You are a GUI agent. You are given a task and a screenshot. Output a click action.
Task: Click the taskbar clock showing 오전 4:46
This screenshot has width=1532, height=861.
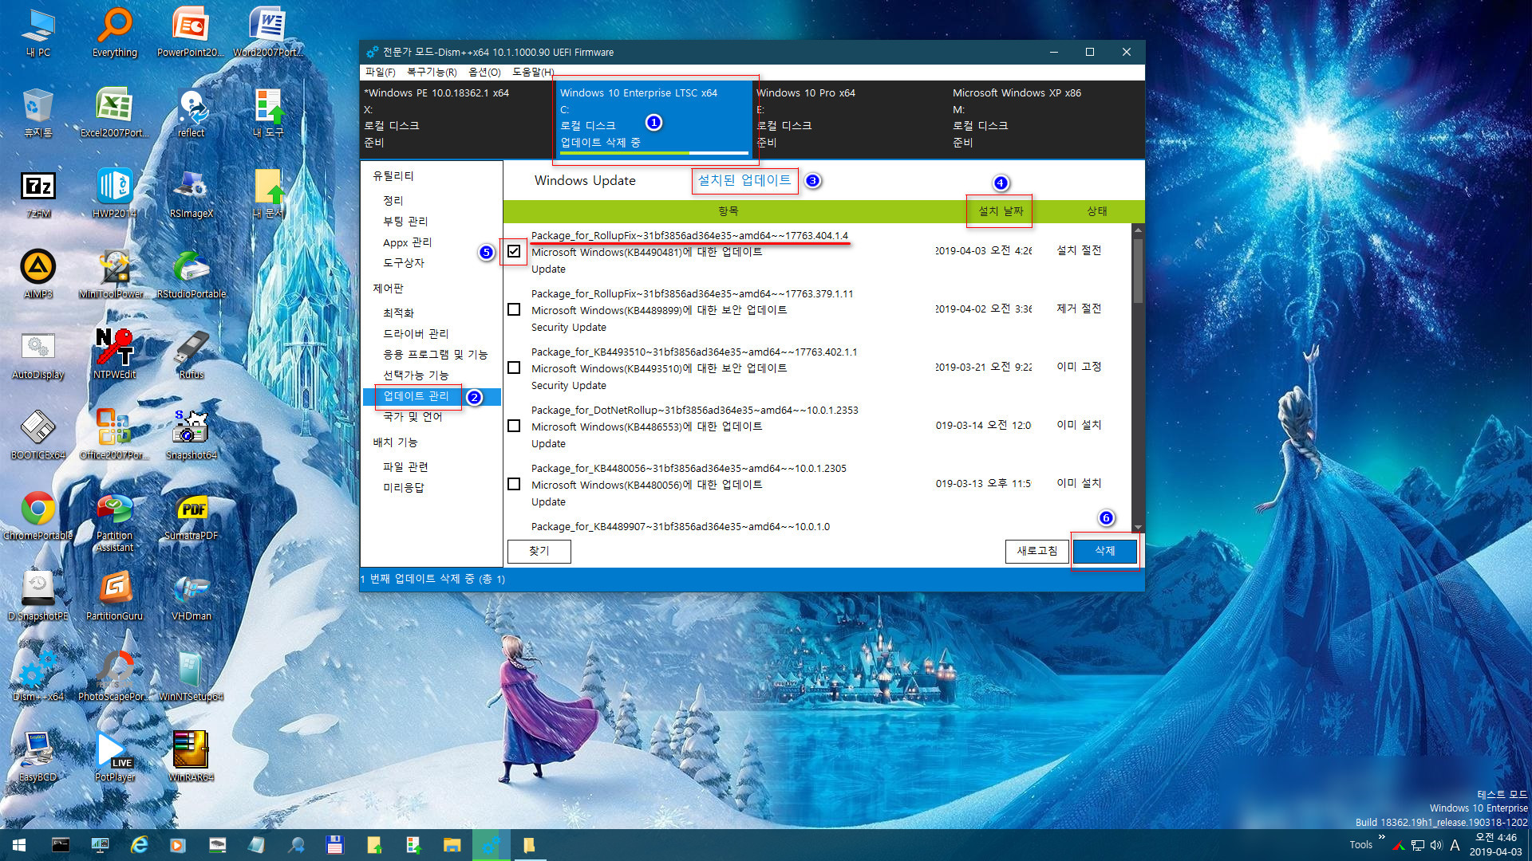tap(1496, 844)
